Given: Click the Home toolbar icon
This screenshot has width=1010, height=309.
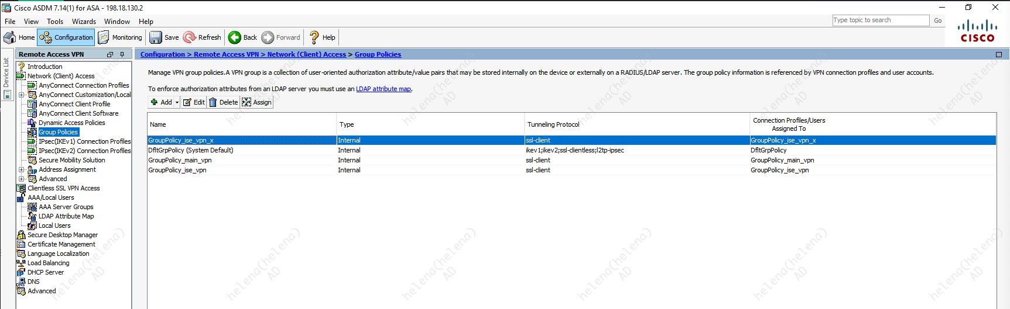Looking at the screenshot, I should pyautogui.click(x=10, y=37).
